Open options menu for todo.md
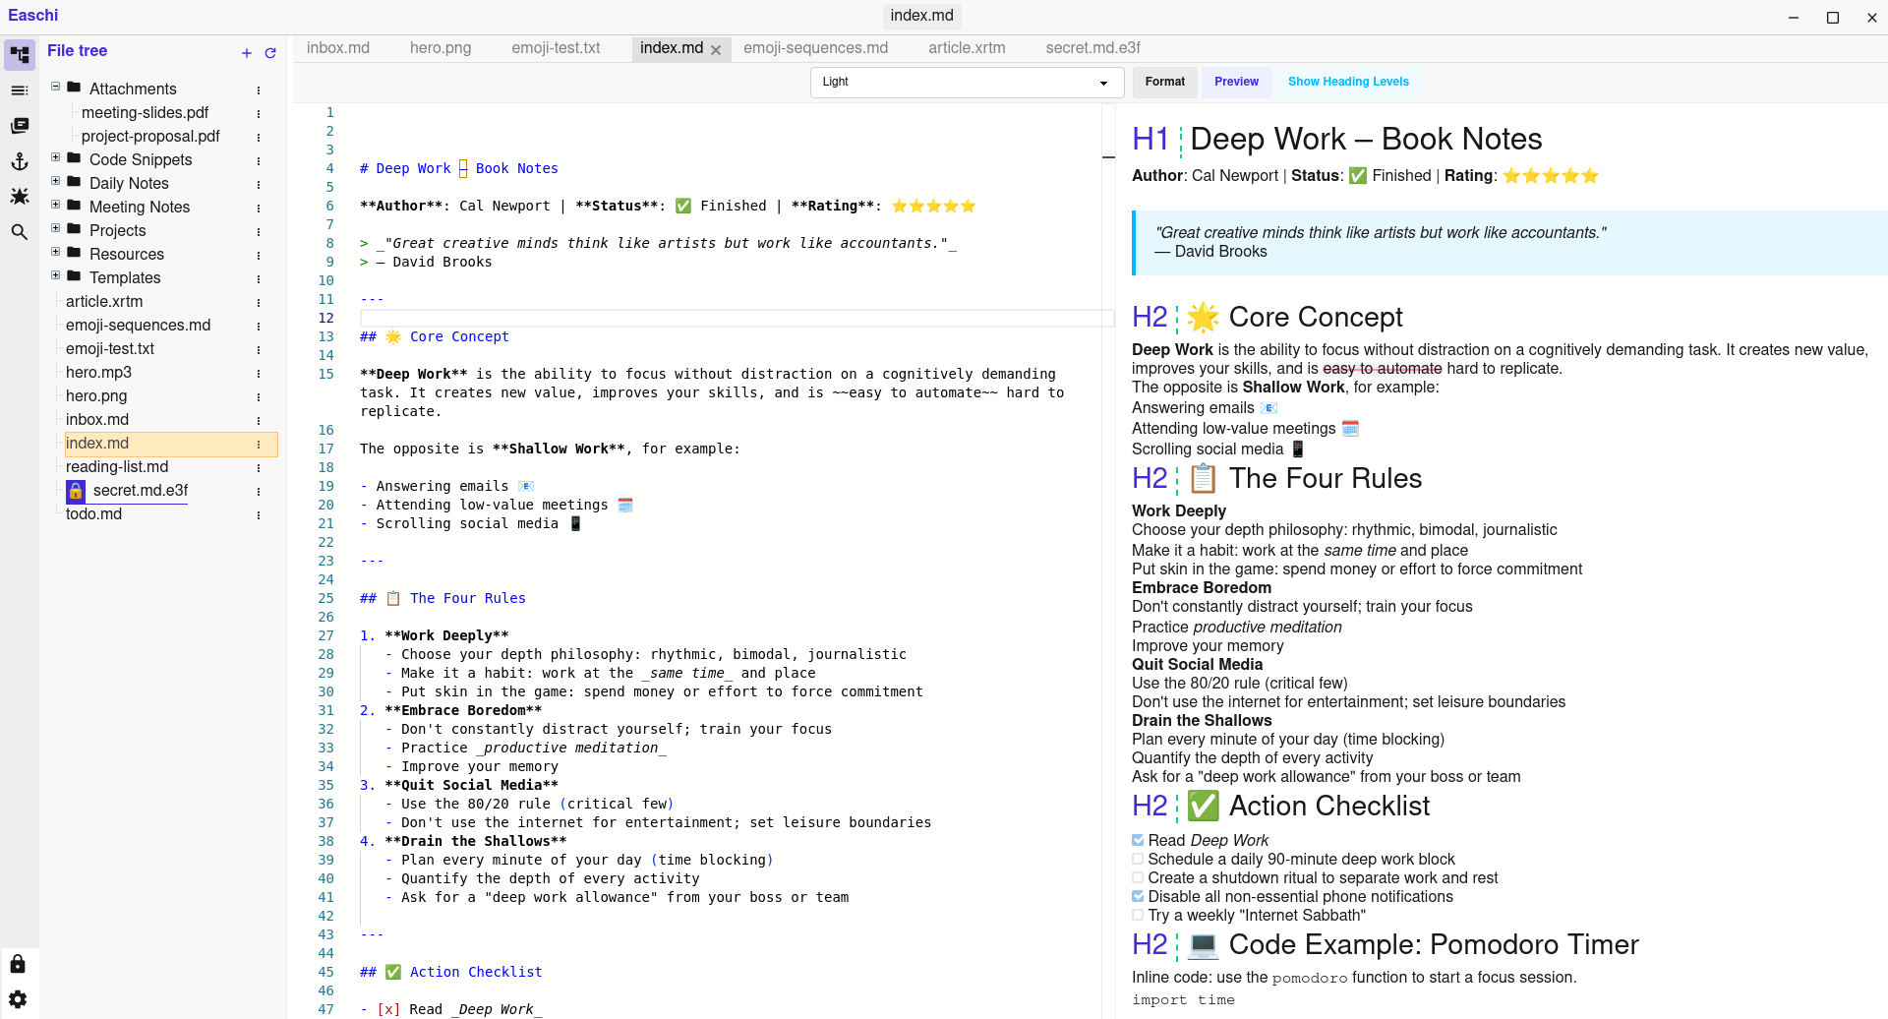 click(259, 514)
